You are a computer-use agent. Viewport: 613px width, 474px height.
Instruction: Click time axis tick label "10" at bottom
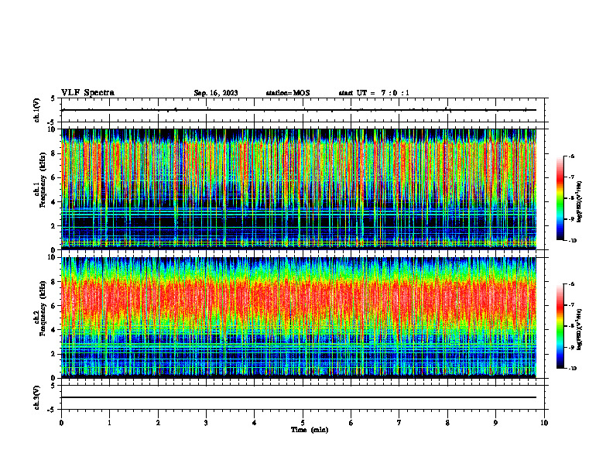tap(544, 423)
